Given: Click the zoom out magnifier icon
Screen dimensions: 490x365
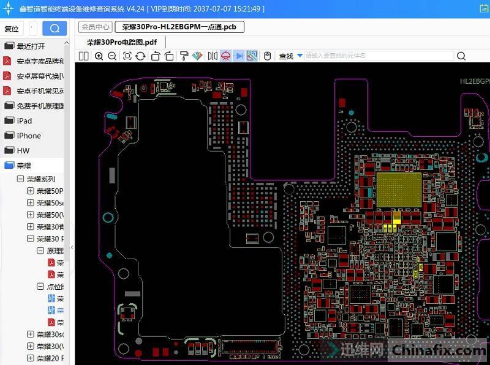Looking at the screenshot, I should tap(112, 56).
